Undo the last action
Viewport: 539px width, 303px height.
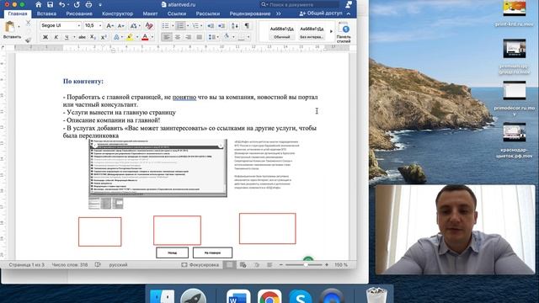[61, 4]
